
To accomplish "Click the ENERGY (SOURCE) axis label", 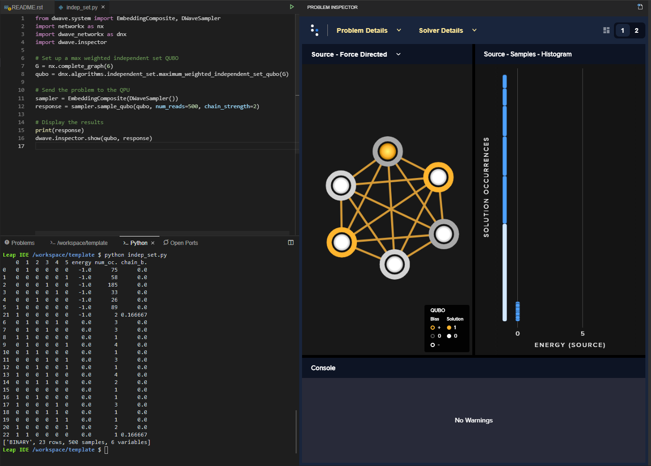I will pos(570,345).
